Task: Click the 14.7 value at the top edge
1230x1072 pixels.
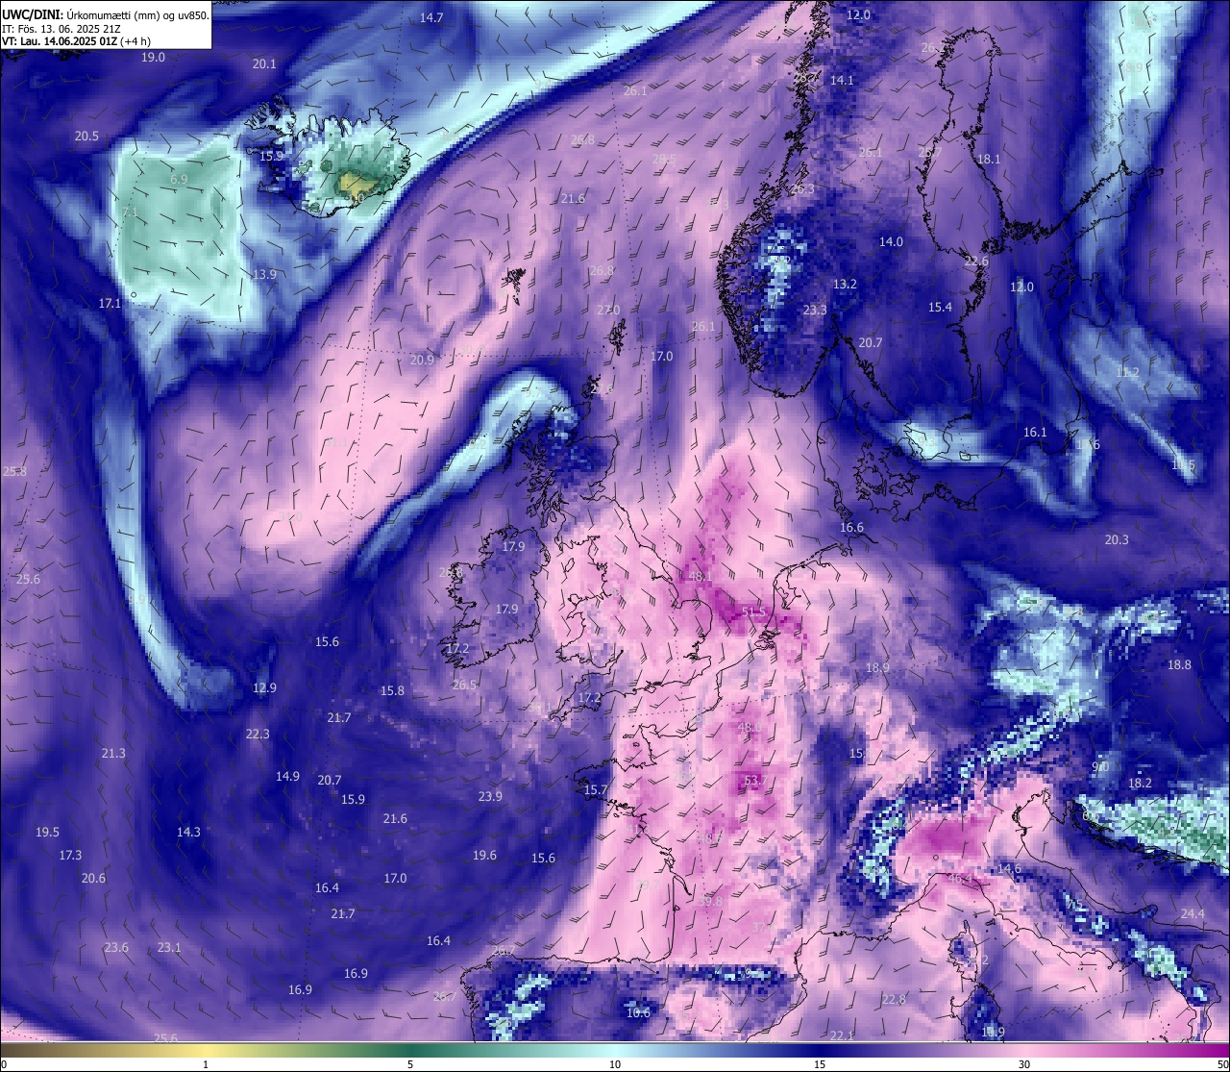Action: [431, 18]
